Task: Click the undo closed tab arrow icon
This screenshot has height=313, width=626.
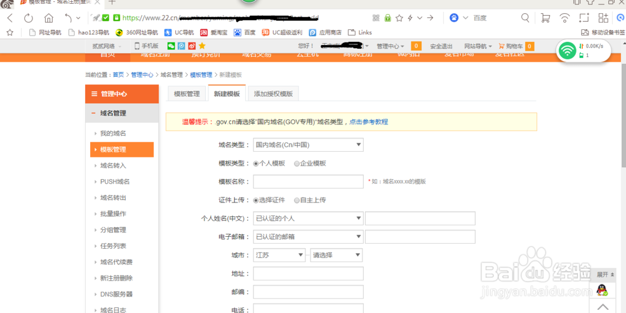Action: click(x=68, y=18)
